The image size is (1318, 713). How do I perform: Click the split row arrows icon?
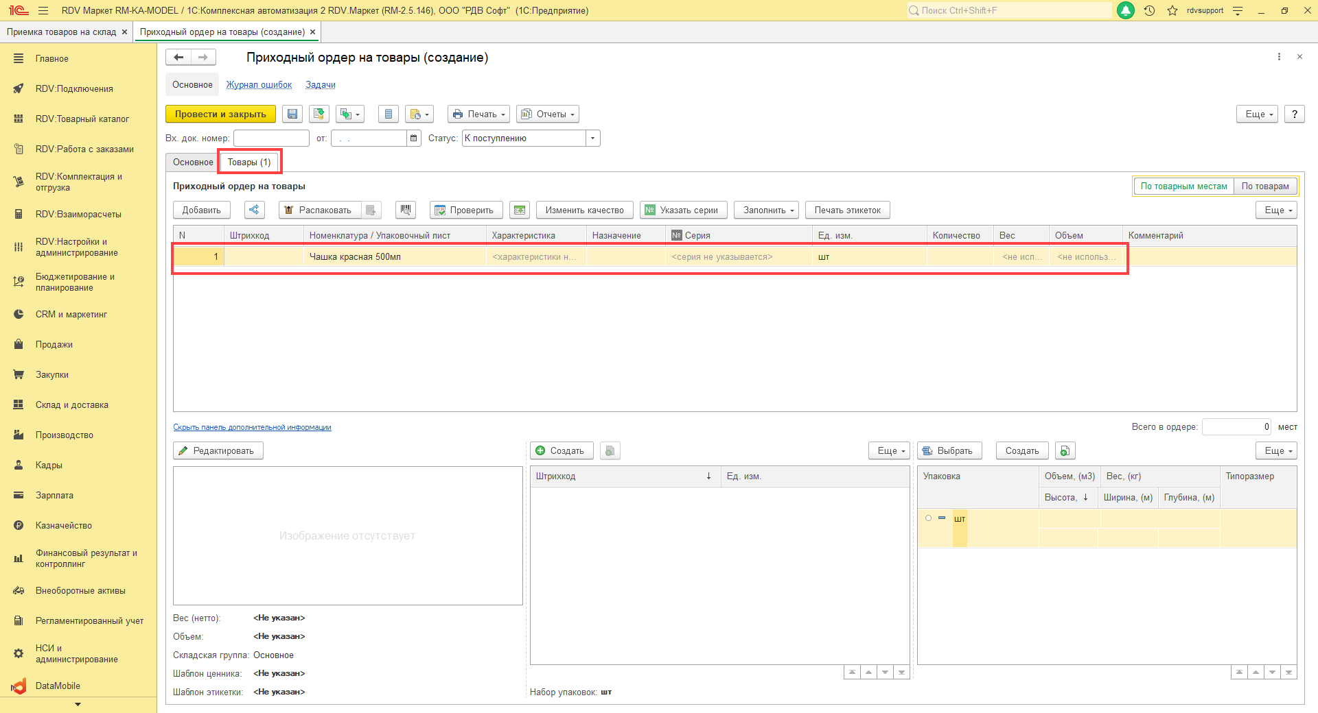click(255, 210)
